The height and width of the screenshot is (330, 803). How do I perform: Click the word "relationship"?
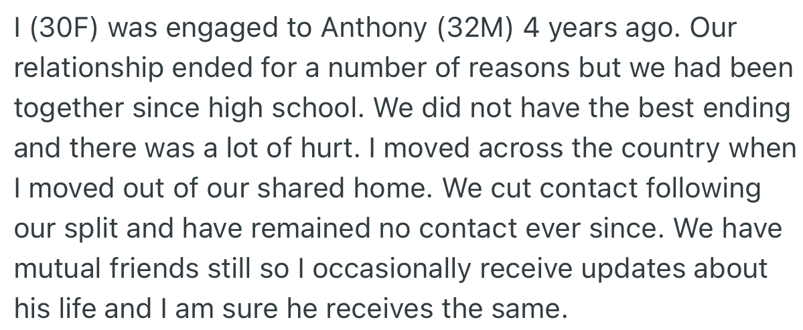tap(84, 70)
